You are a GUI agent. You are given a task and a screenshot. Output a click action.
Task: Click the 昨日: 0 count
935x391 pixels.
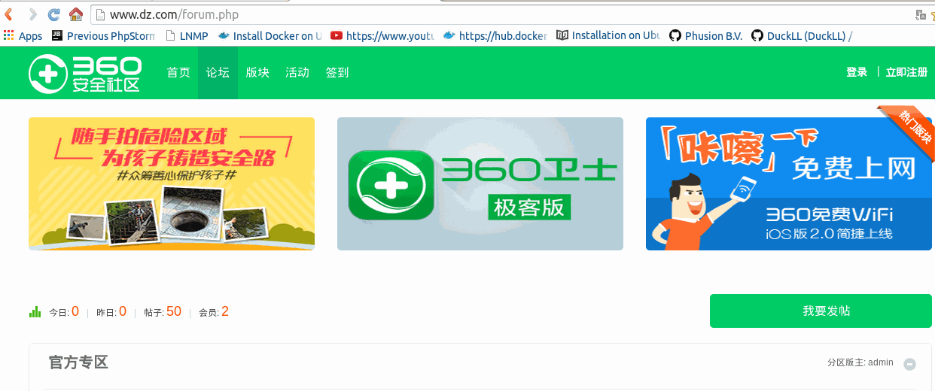[x=111, y=311]
